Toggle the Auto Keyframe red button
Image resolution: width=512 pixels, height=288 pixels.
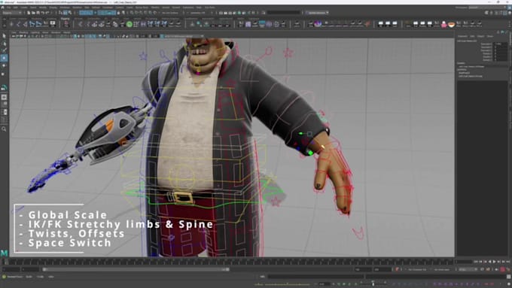pos(502,269)
